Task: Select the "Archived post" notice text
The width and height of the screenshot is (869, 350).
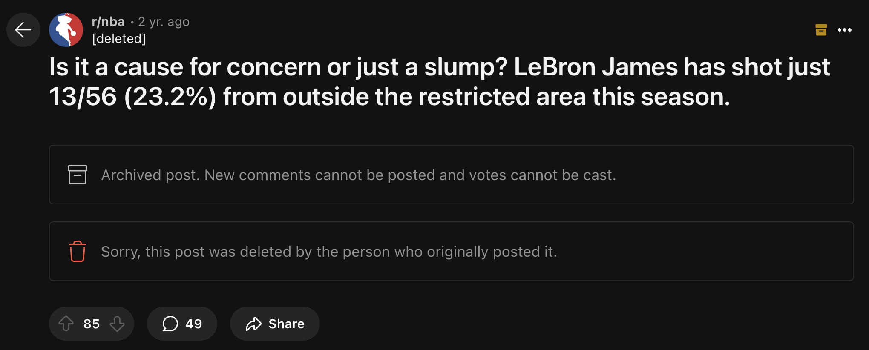Action: click(x=358, y=175)
